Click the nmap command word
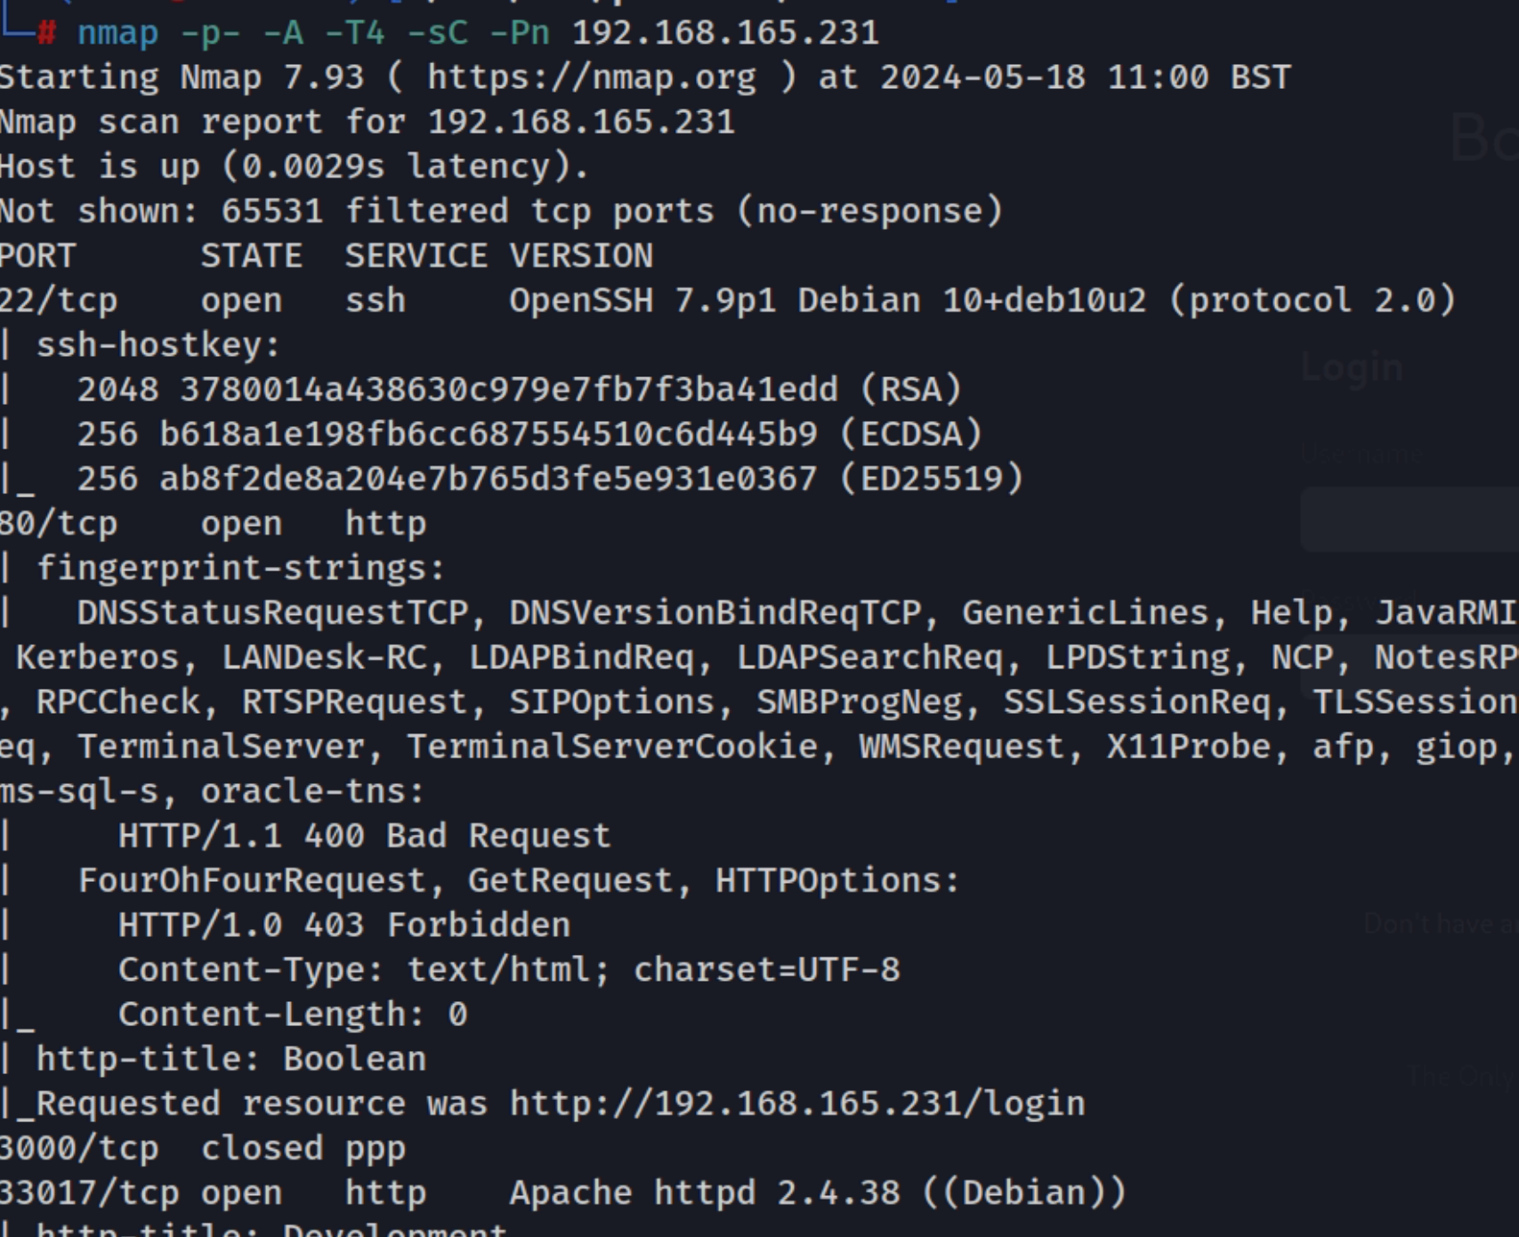This screenshot has width=1519, height=1237. pos(117,34)
